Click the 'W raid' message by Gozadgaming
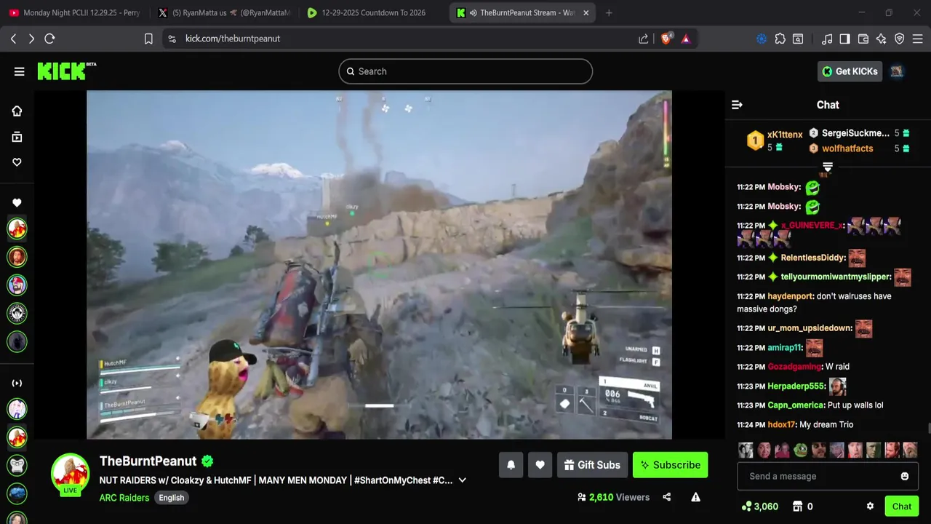 pyautogui.click(x=837, y=367)
